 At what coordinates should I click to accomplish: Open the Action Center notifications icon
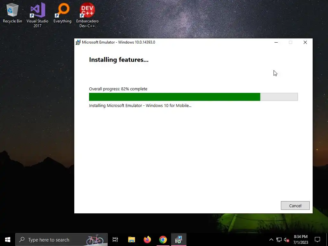click(317, 240)
